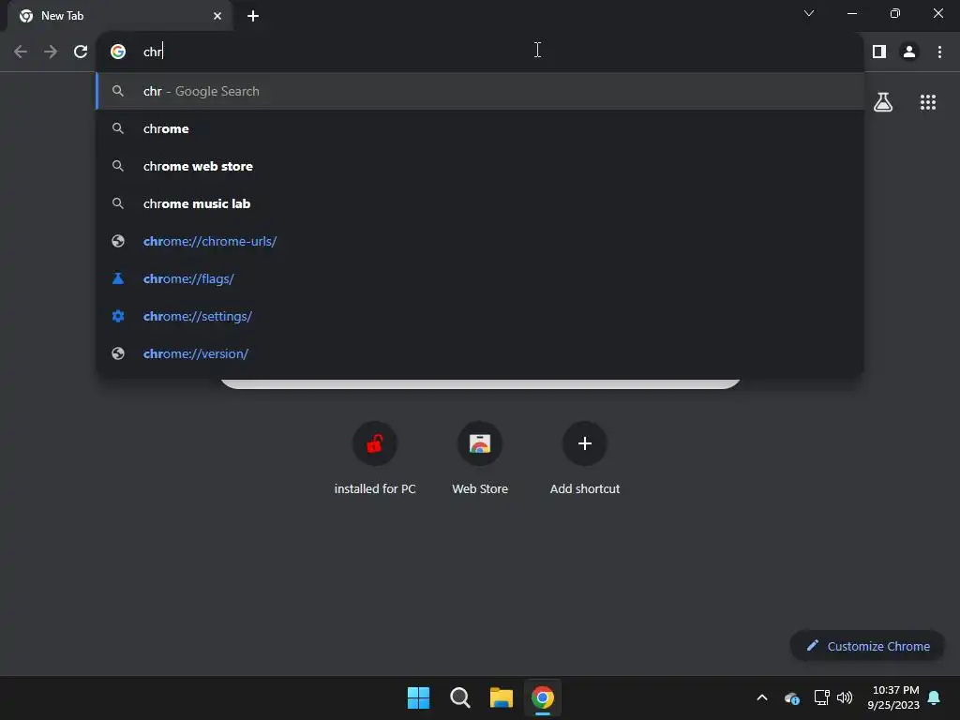Open the volume speaker tray icon
Screen dimensions: 960x720
coord(845,697)
